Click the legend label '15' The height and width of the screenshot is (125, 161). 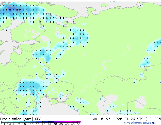[38, 124]
